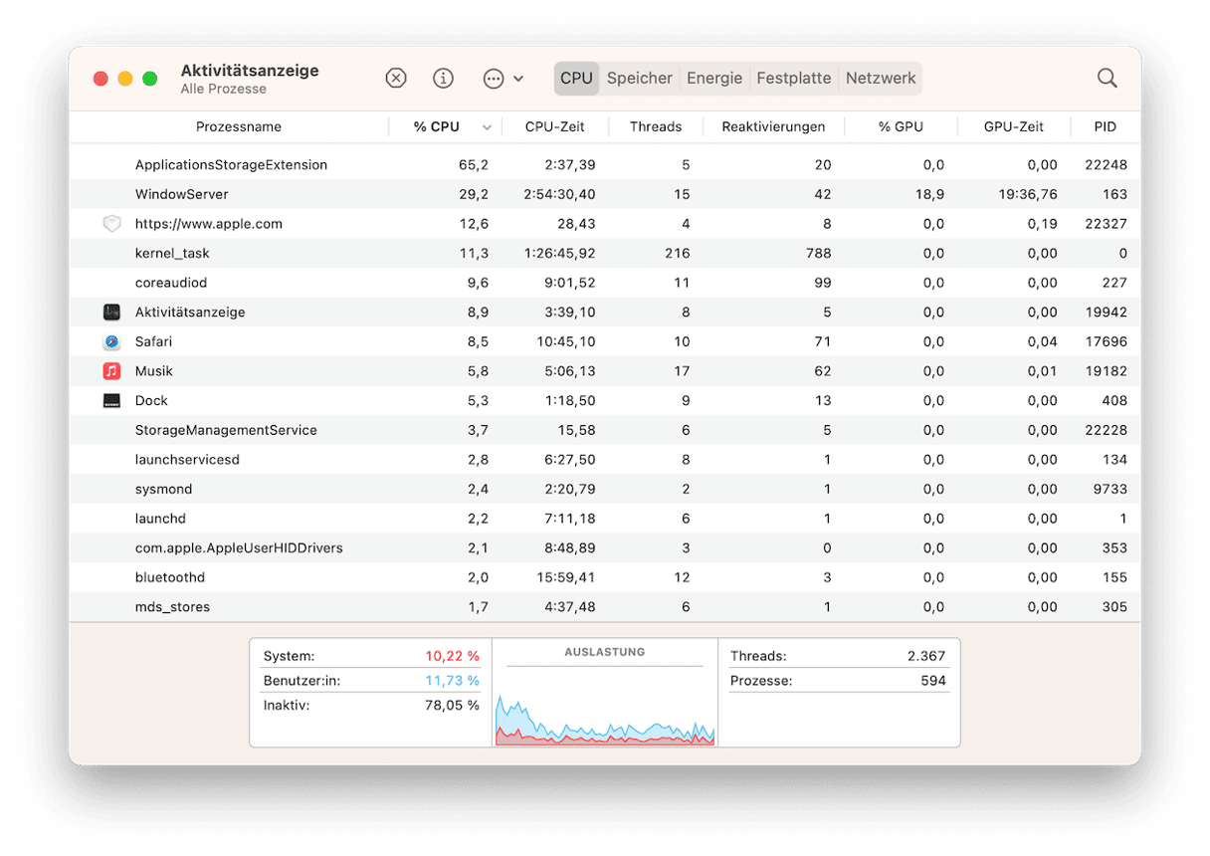
Task: Sort by the Reaktivierungen column header
Action: pyautogui.click(x=773, y=126)
